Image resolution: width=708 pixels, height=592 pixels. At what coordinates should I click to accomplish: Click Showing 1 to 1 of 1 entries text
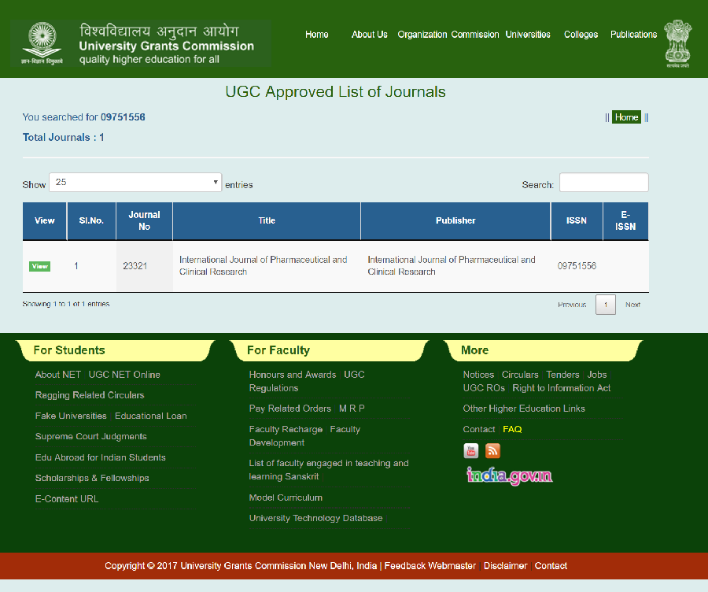point(66,304)
